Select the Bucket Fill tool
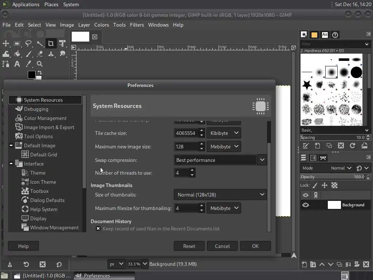Screen dimensions: 373x280 pos(17,54)
